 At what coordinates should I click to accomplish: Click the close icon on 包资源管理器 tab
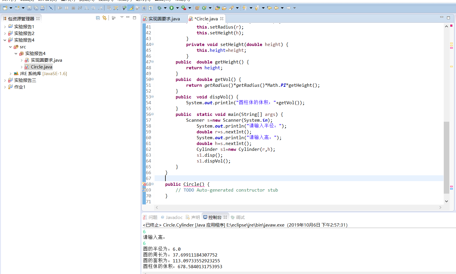pyautogui.click(x=38, y=19)
